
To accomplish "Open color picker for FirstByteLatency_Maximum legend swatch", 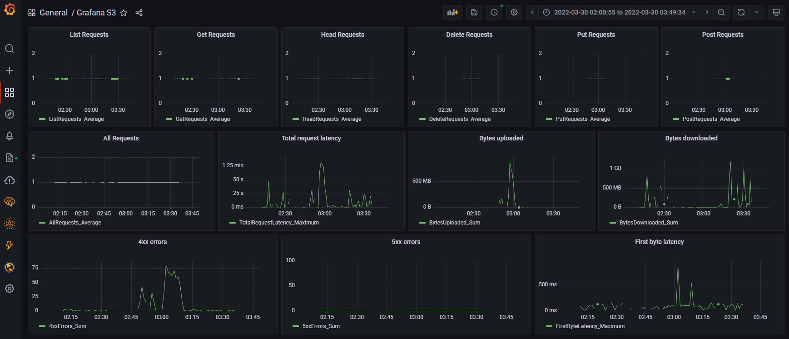I will 549,326.
